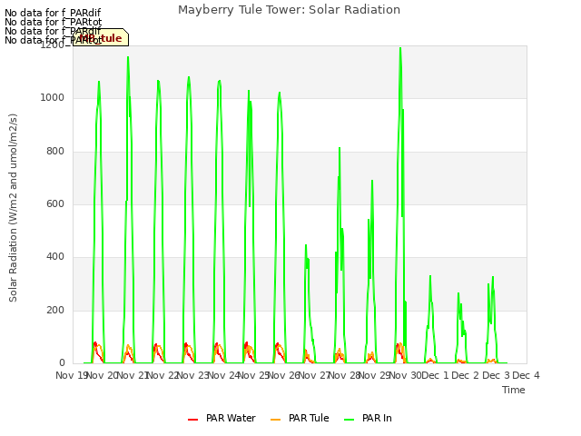Click the 0 y-axis tick label
581x436 pixels.
click(x=62, y=362)
